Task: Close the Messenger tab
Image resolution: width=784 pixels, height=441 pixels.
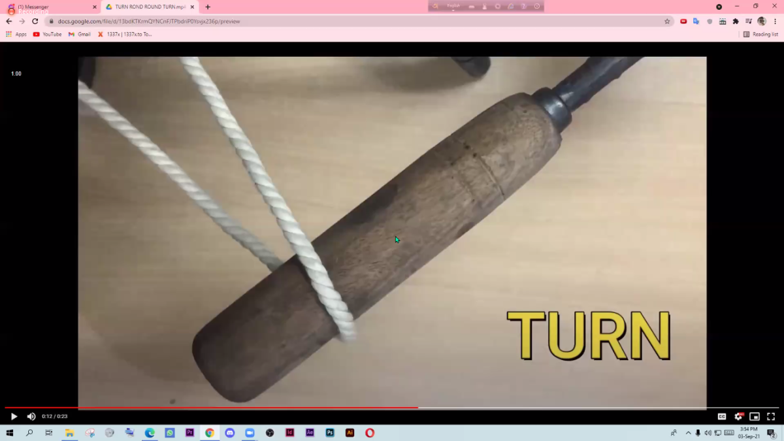Action: [94, 7]
